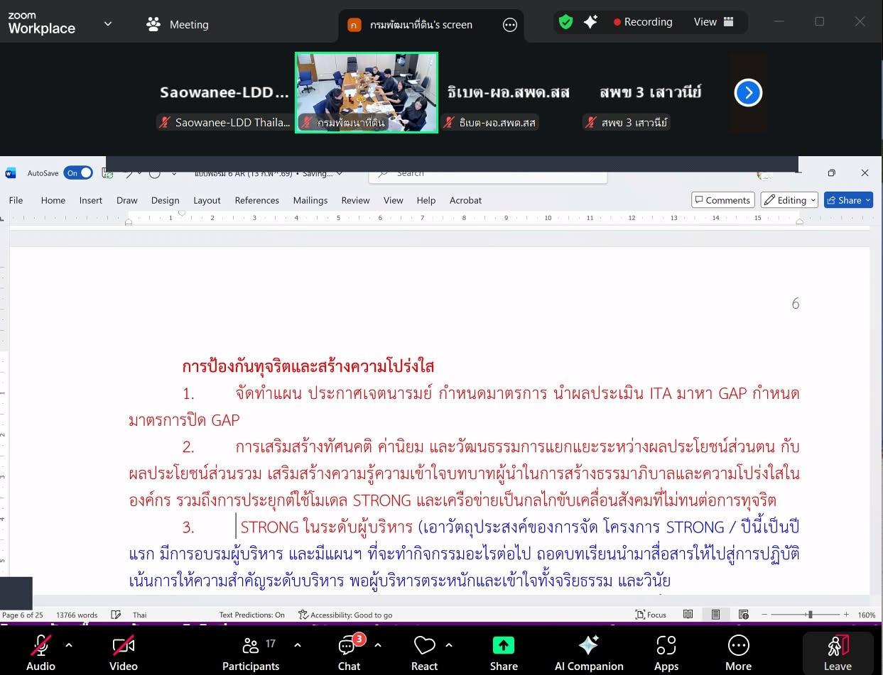Open the Editing mode dropdown

point(789,200)
